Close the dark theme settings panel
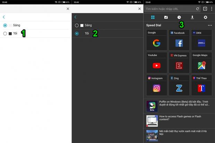 pyautogui.click(x=139, y=9)
